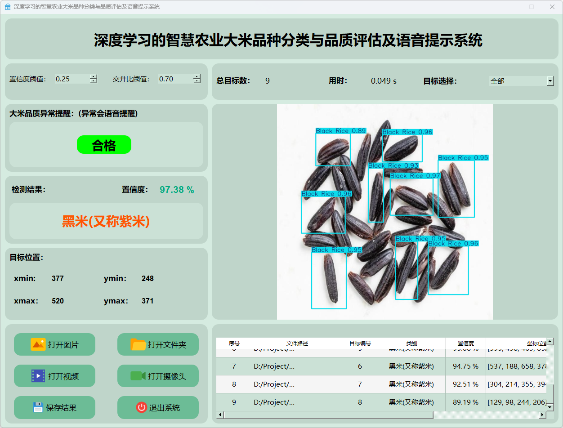563x428 pixels.
Task: Sort by the 置信度 column header
Action: [465, 343]
